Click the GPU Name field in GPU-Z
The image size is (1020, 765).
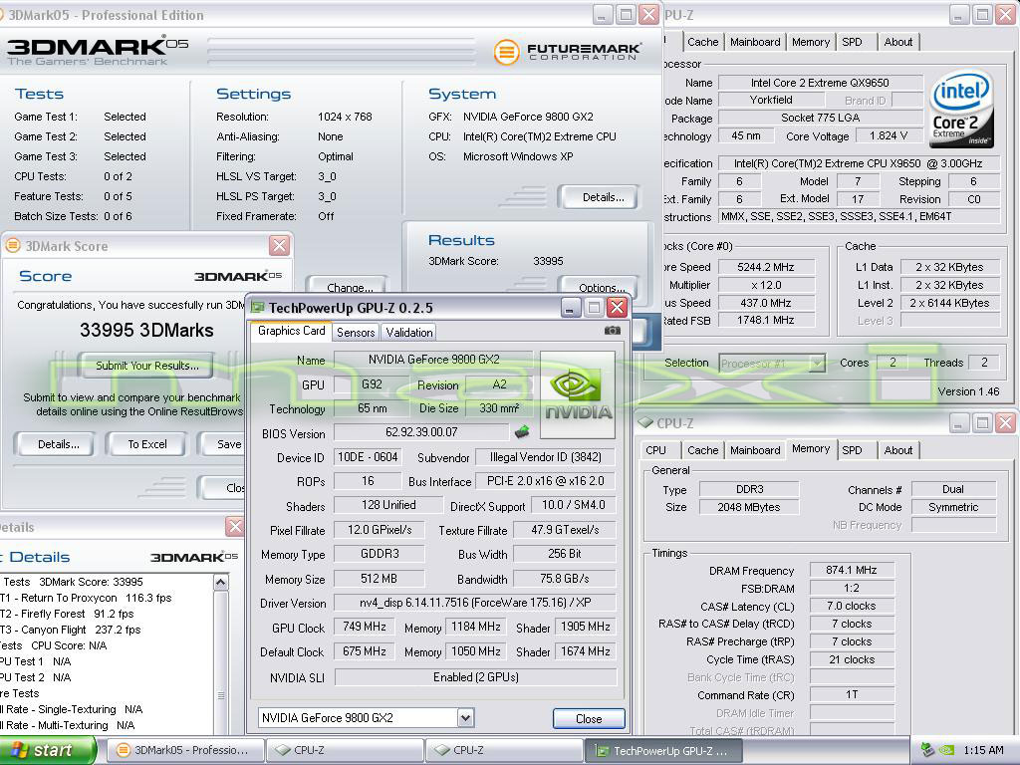(x=434, y=359)
